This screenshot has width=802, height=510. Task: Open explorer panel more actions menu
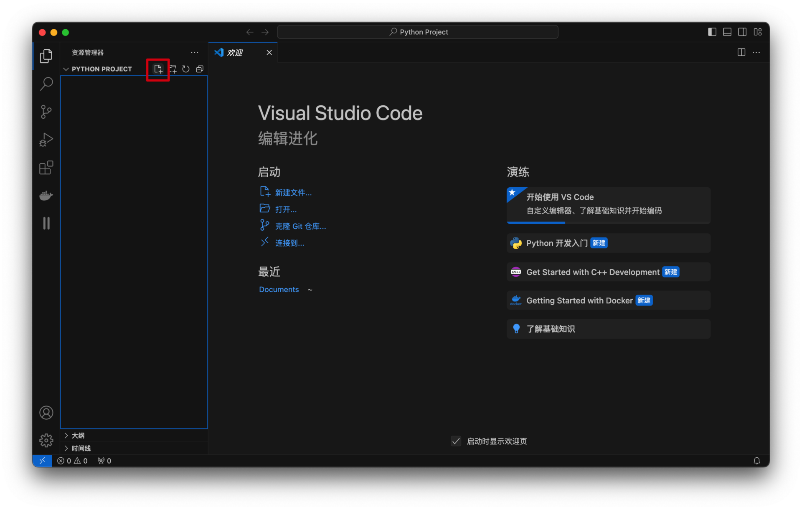[195, 52]
